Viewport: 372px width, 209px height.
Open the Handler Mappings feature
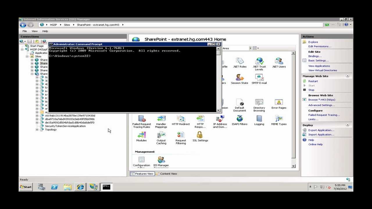click(161, 122)
